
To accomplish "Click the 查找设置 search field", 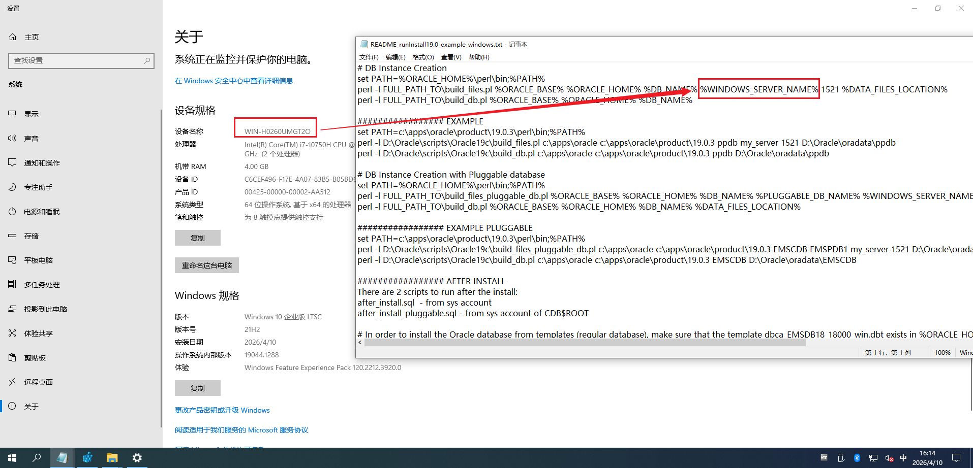I will (76, 60).
